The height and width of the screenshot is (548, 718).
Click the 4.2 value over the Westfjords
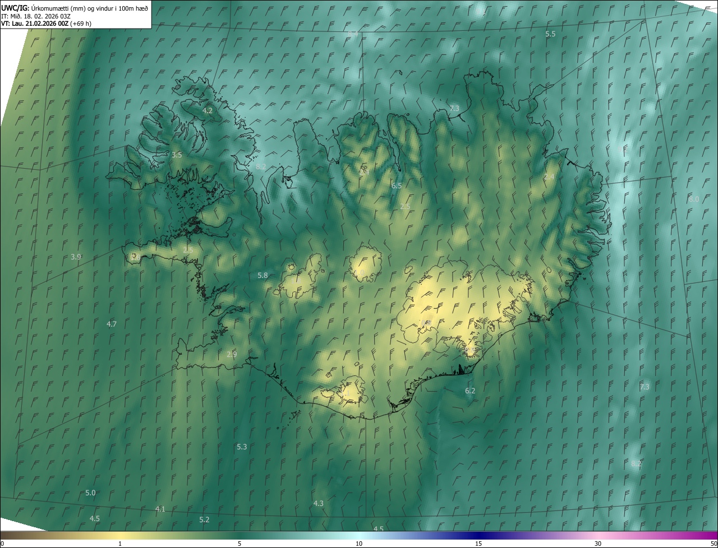(x=208, y=110)
